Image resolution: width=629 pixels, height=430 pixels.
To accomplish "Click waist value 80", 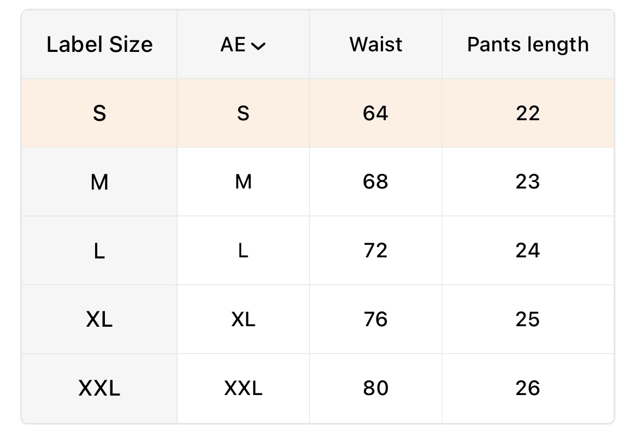I will click(x=375, y=388).
